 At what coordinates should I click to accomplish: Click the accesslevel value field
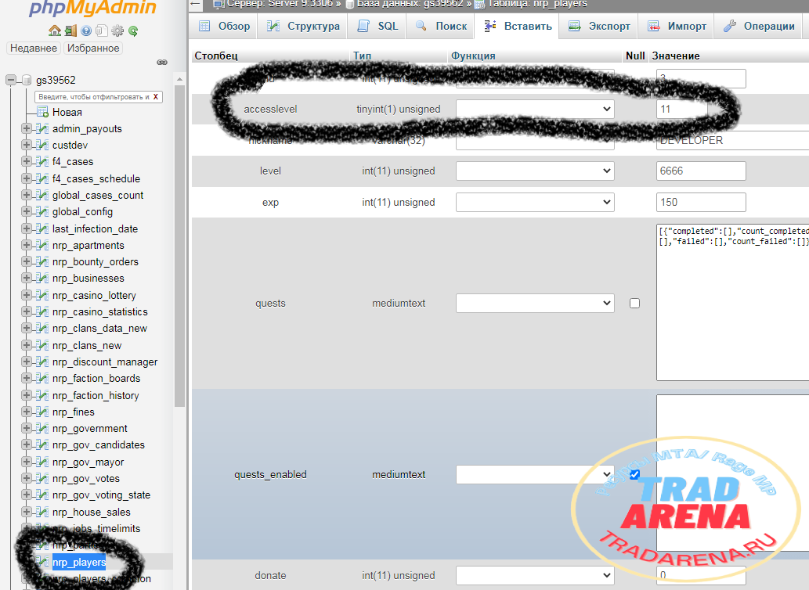pos(682,110)
